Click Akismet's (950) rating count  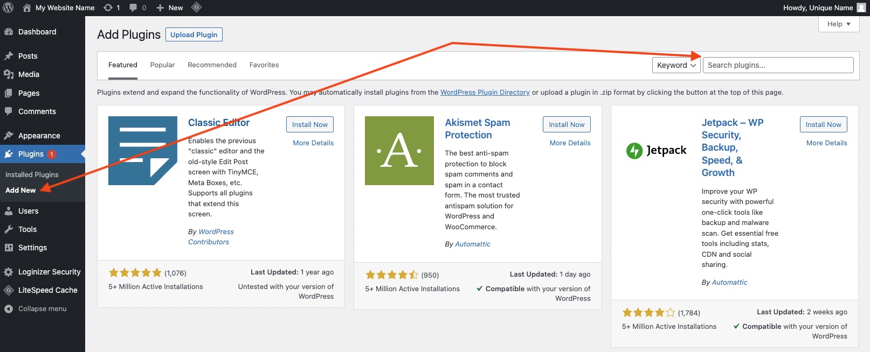430,275
